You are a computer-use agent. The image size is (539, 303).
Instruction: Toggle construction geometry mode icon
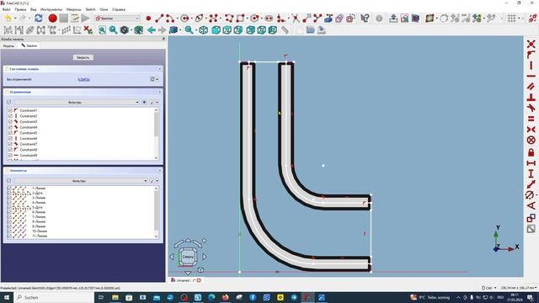click(x=350, y=19)
